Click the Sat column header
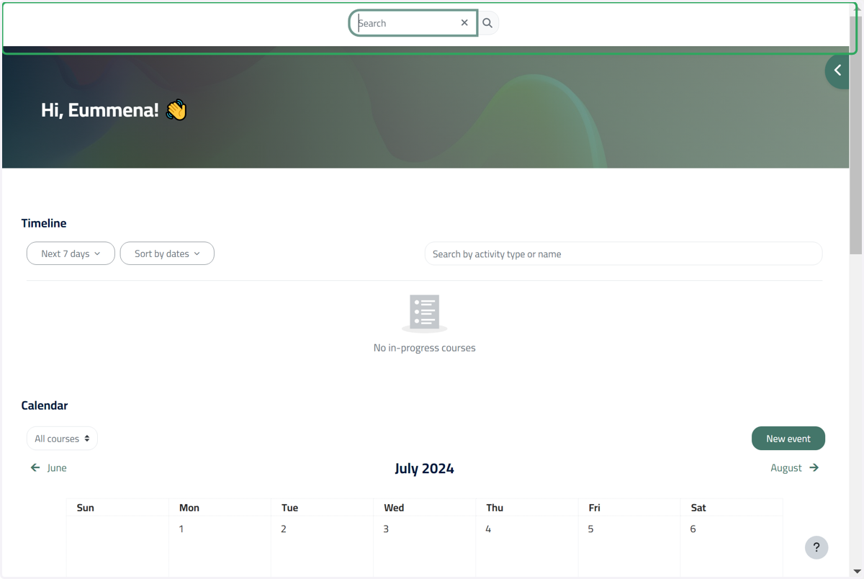The image size is (864, 579). [x=698, y=508]
